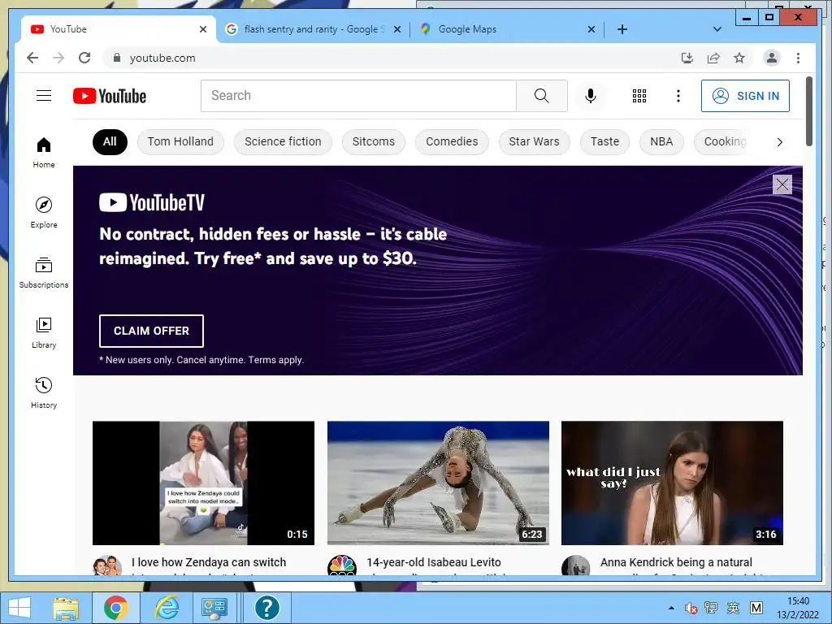Reload the page with refresh icon
Viewport: 832px width, 624px height.
point(84,58)
